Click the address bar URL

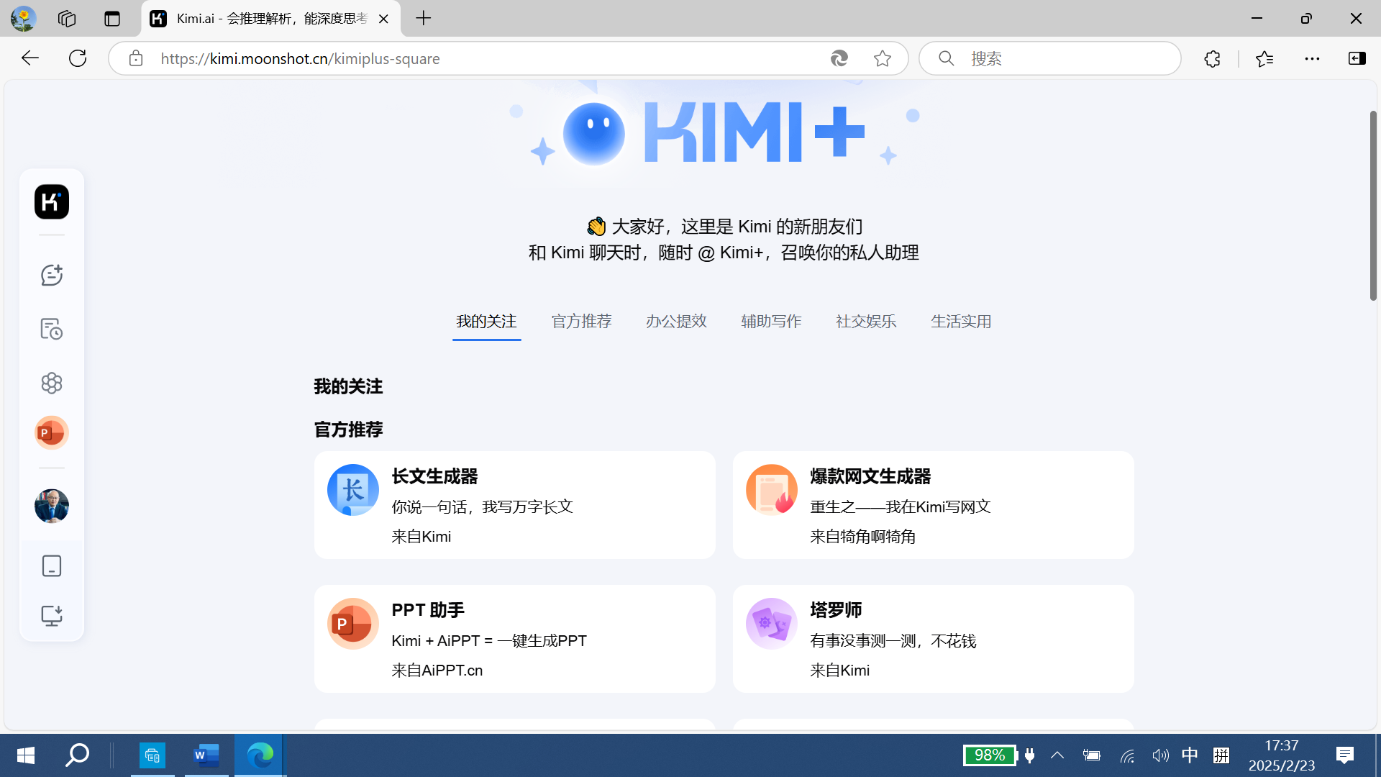301,59
